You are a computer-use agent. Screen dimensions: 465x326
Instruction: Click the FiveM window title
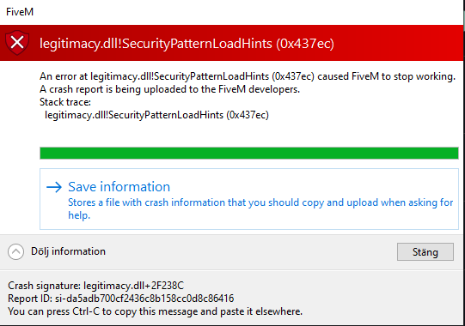20,12
